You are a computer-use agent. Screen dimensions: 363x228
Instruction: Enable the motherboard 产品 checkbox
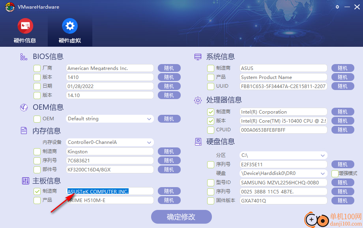click(x=37, y=200)
